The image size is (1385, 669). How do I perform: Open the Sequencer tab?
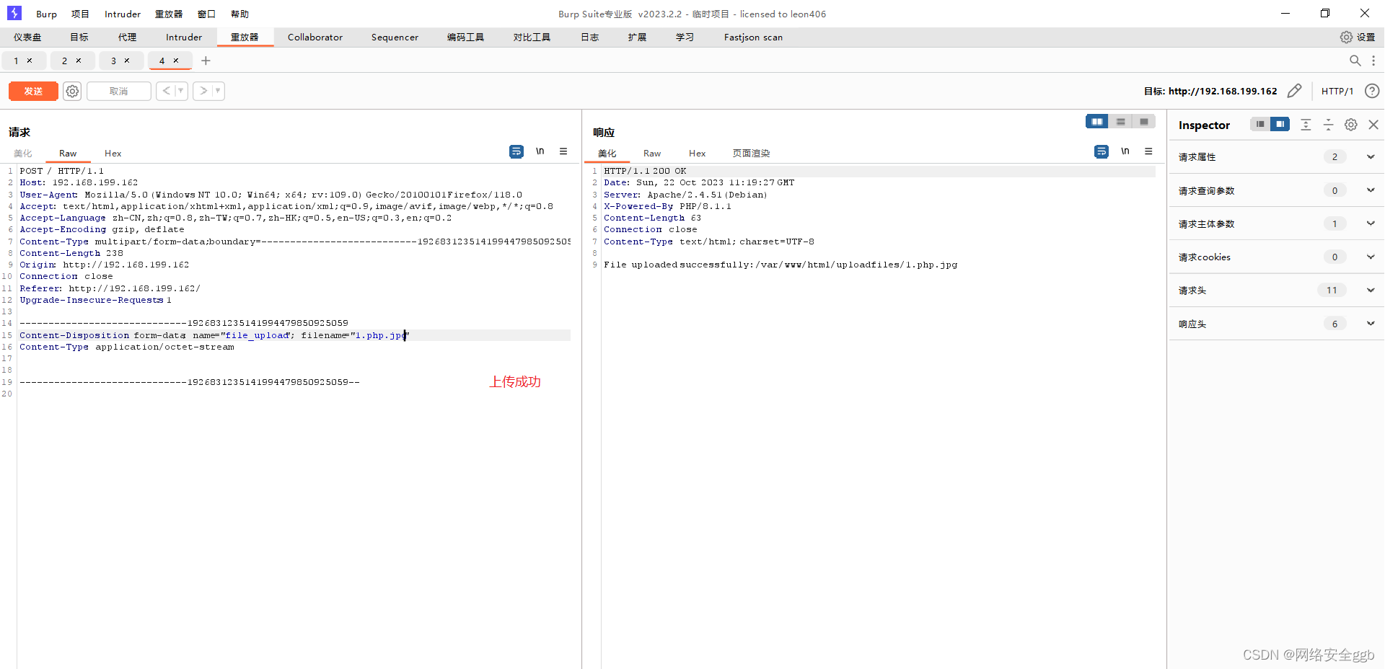[395, 37]
